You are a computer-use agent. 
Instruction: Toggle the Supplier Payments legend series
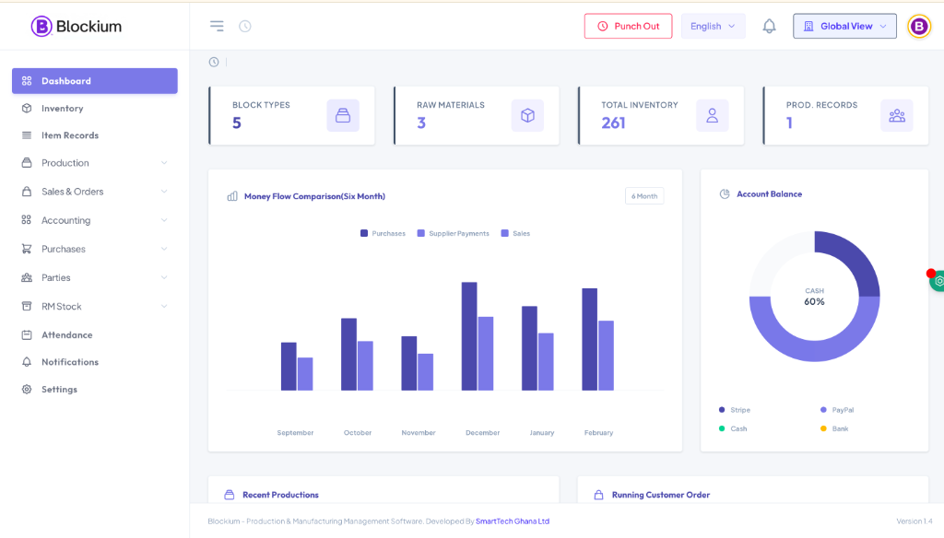pyautogui.click(x=453, y=233)
